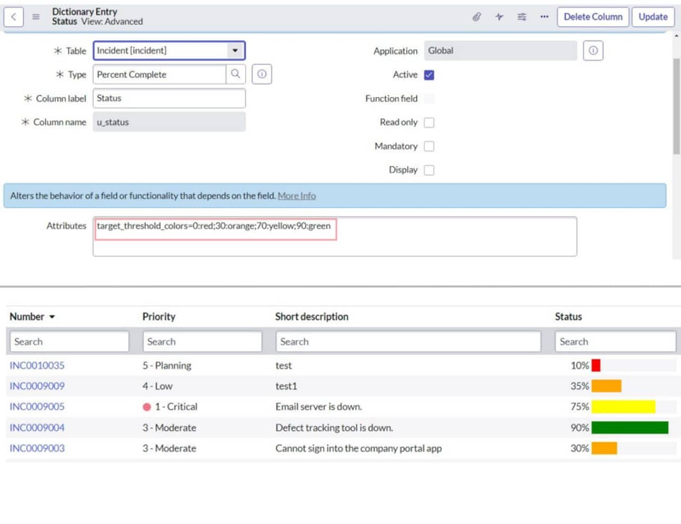Image resolution: width=681 pixels, height=524 pixels.
Task: Open the More Info link
Action: tap(296, 195)
